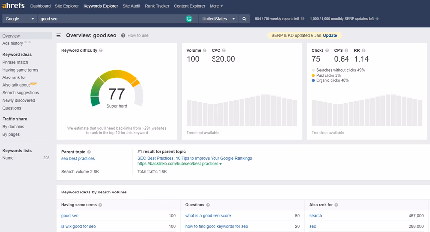Expand the More navigation menu

pyautogui.click(x=216, y=6)
